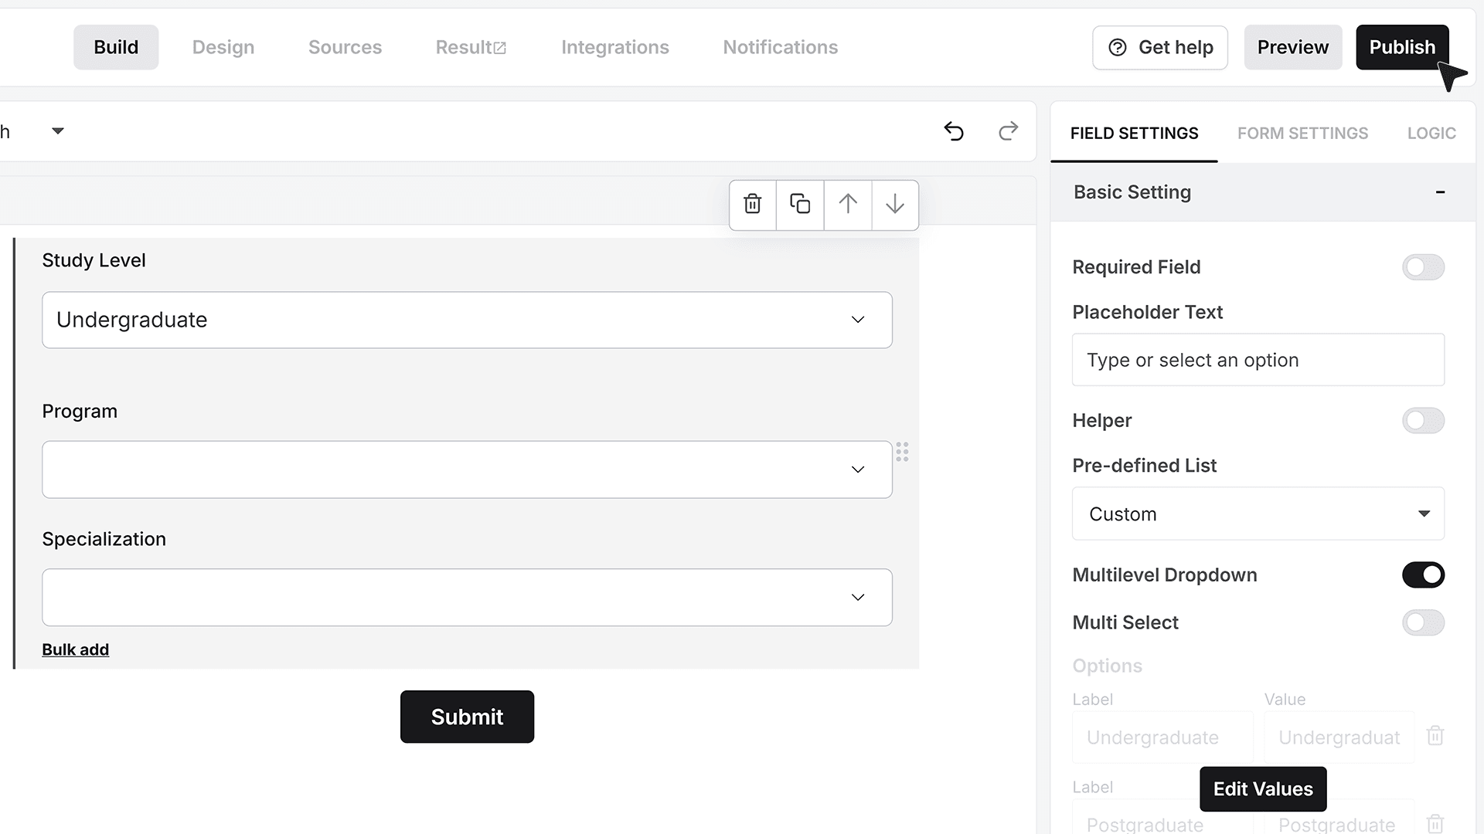
Task: Delete the Postgraduate option row
Action: pos(1435,824)
